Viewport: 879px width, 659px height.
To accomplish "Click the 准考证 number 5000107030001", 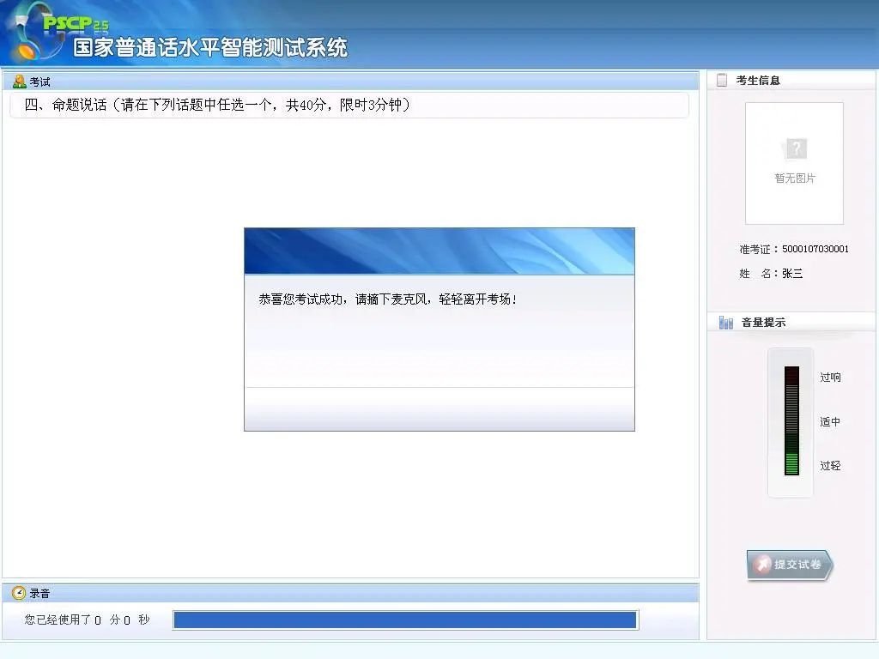I will [815, 249].
